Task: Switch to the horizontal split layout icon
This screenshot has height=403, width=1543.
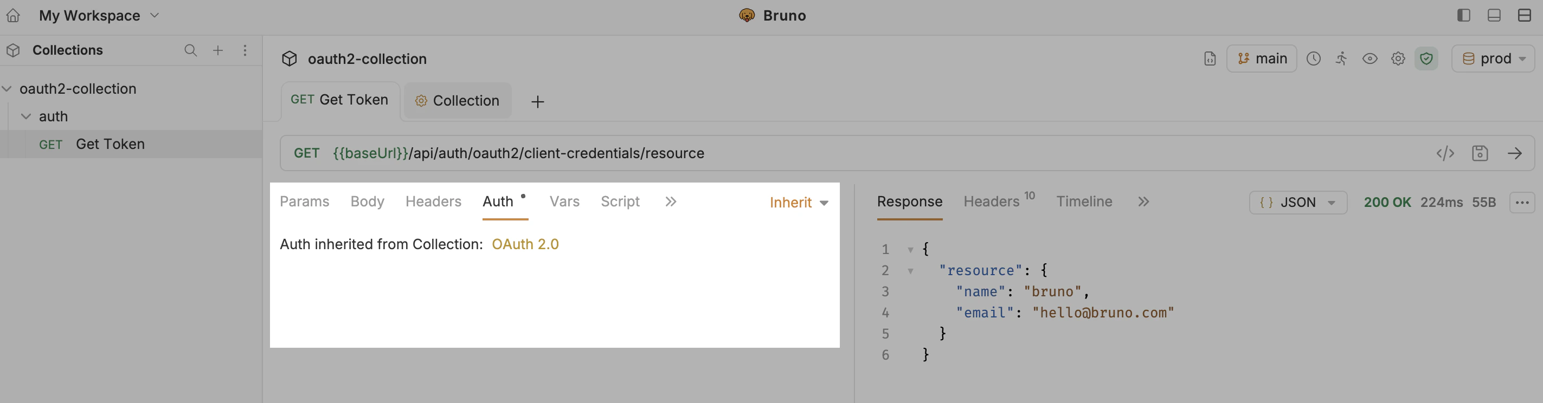Action: click(x=1525, y=16)
